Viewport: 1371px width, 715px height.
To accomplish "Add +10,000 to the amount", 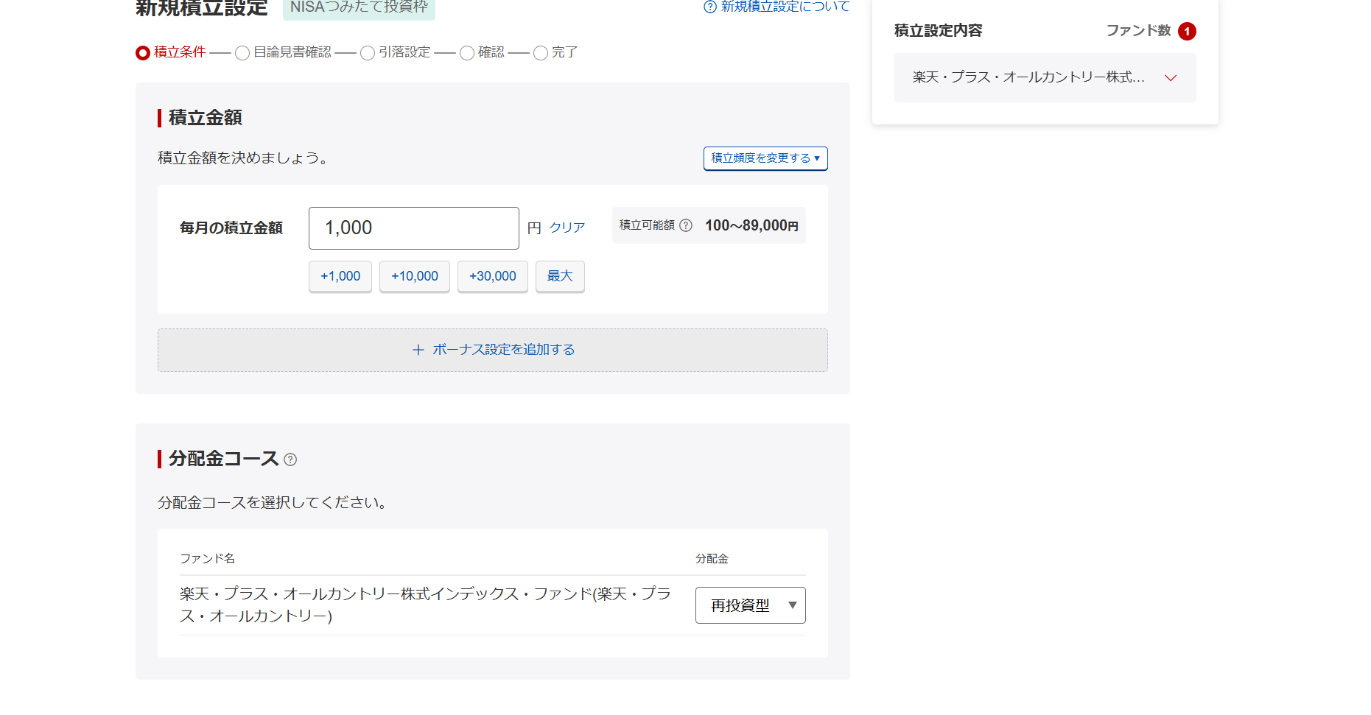I will 415,276.
